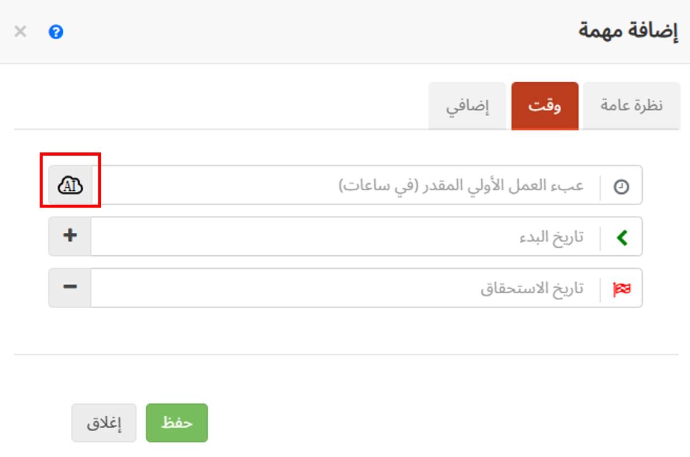Click into the تاريخ البدء field
The width and height of the screenshot is (690, 457).
(345, 237)
